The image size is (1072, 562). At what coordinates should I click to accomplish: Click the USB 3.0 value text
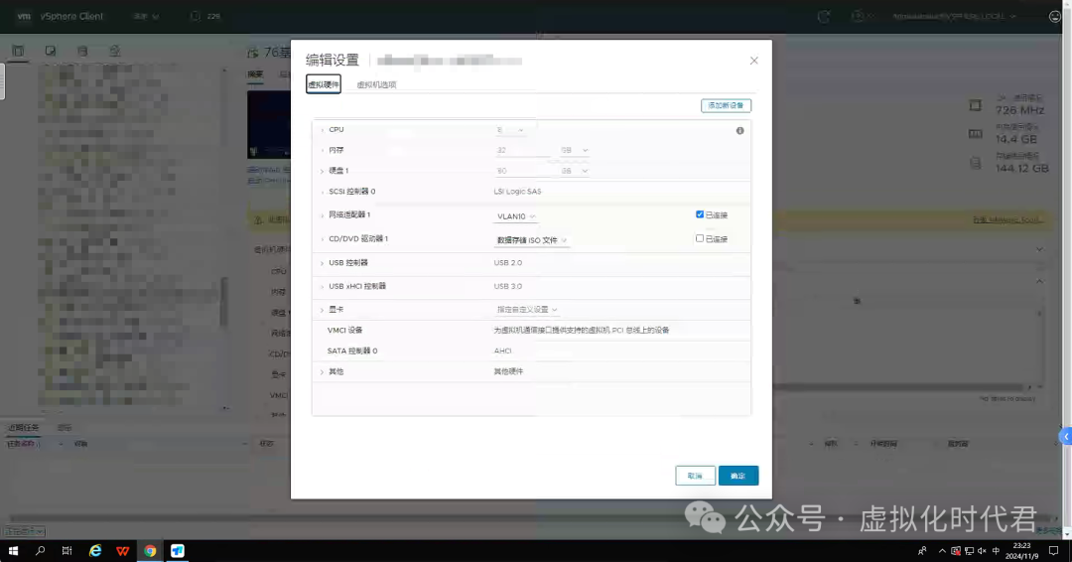[507, 287]
